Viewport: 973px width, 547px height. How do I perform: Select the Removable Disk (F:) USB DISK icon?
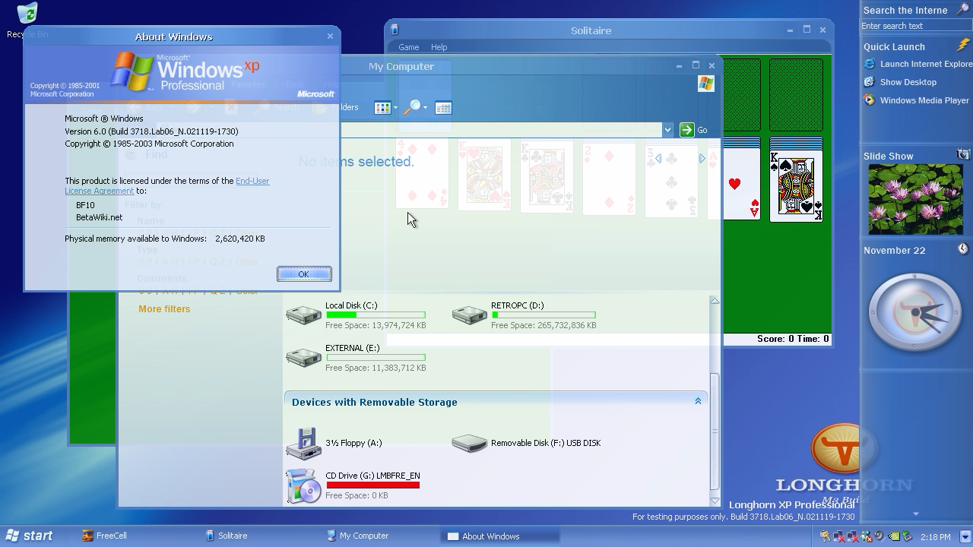click(x=469, y=444)
